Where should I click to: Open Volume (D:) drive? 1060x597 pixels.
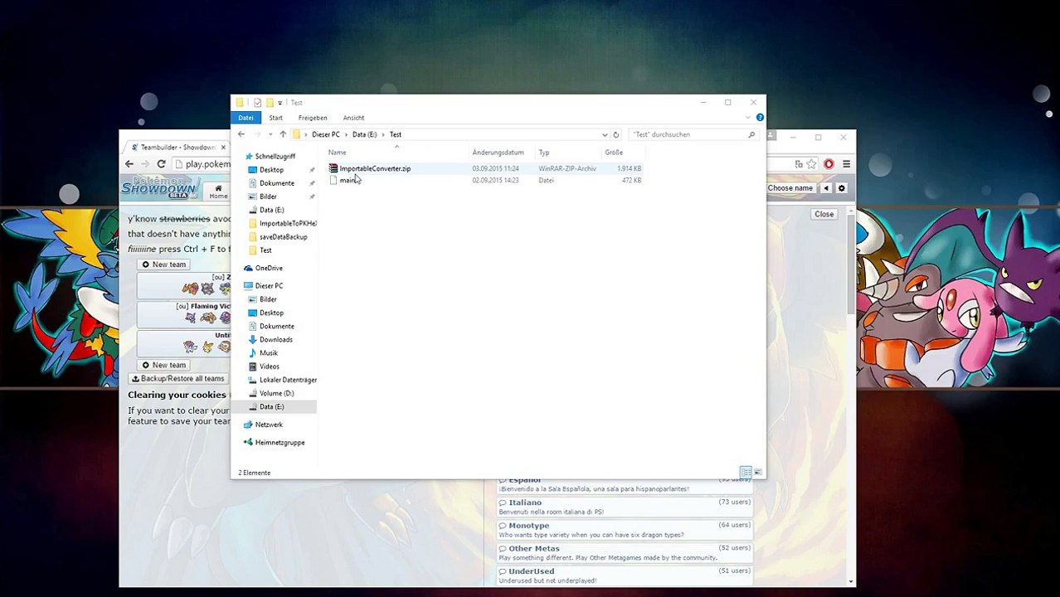[x=276, y=393]
